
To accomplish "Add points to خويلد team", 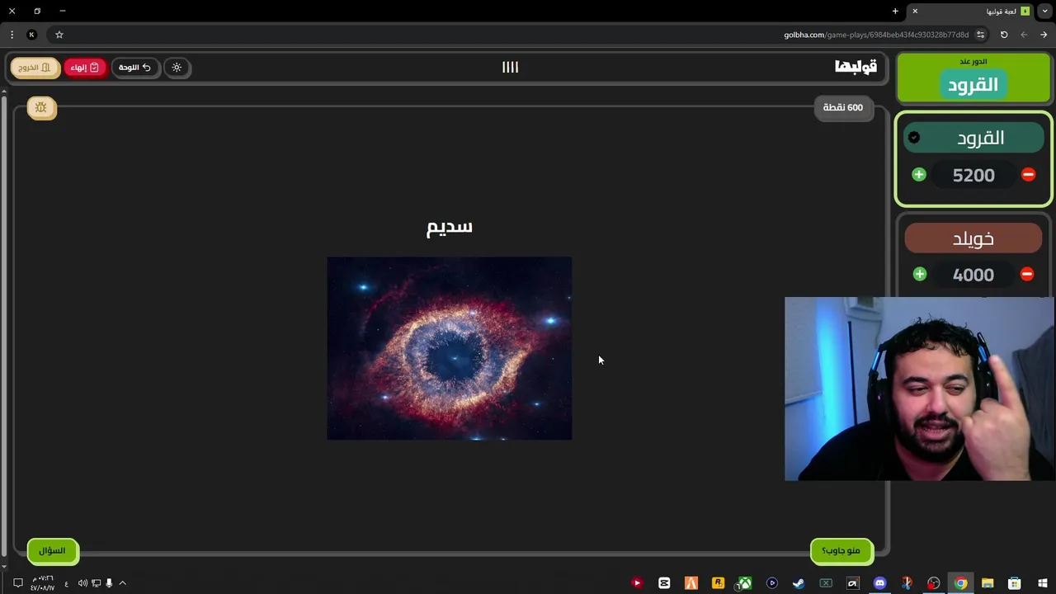I will point(920,274).
